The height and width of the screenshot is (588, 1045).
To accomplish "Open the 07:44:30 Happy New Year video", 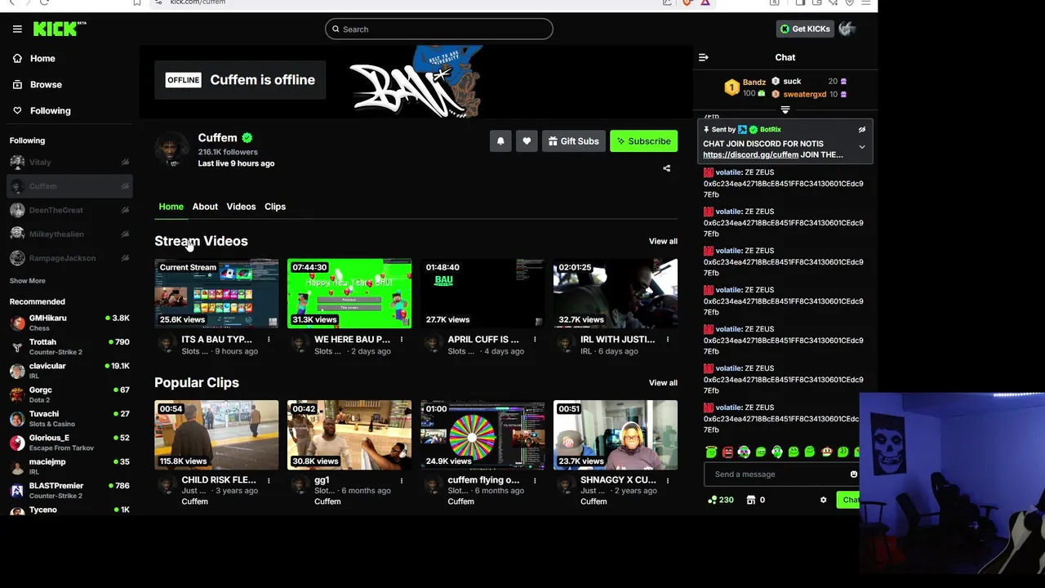I will [x=349, y=293].
